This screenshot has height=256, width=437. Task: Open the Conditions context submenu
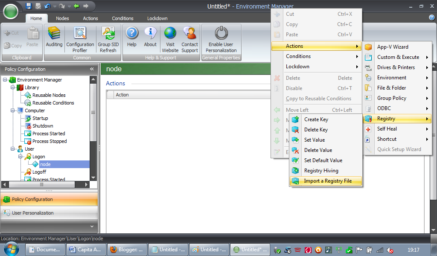point(316,56)
